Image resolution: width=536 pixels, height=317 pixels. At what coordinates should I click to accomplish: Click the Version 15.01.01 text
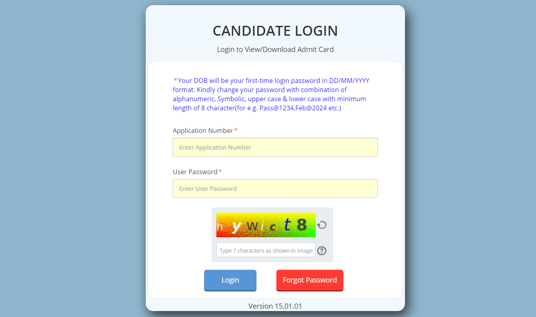pos(275,306)
